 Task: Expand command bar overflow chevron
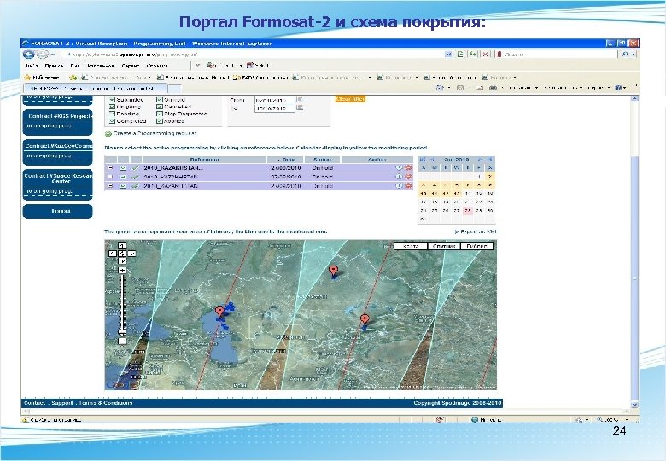pos(634,85)
